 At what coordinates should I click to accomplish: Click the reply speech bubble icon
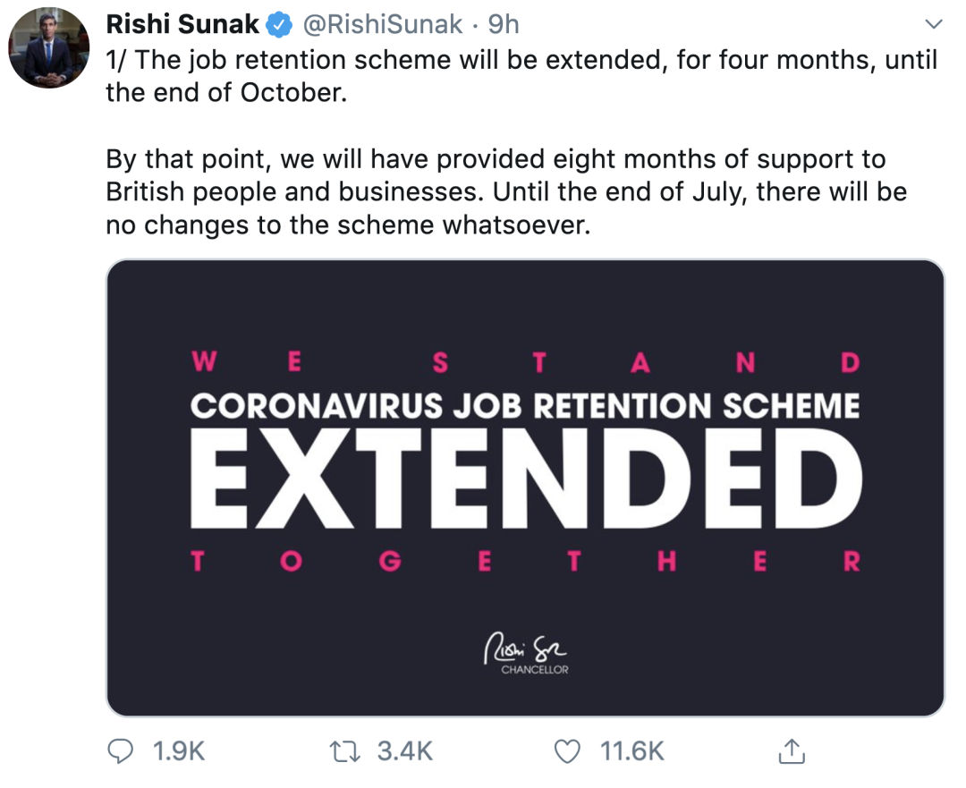click(121, 751)
